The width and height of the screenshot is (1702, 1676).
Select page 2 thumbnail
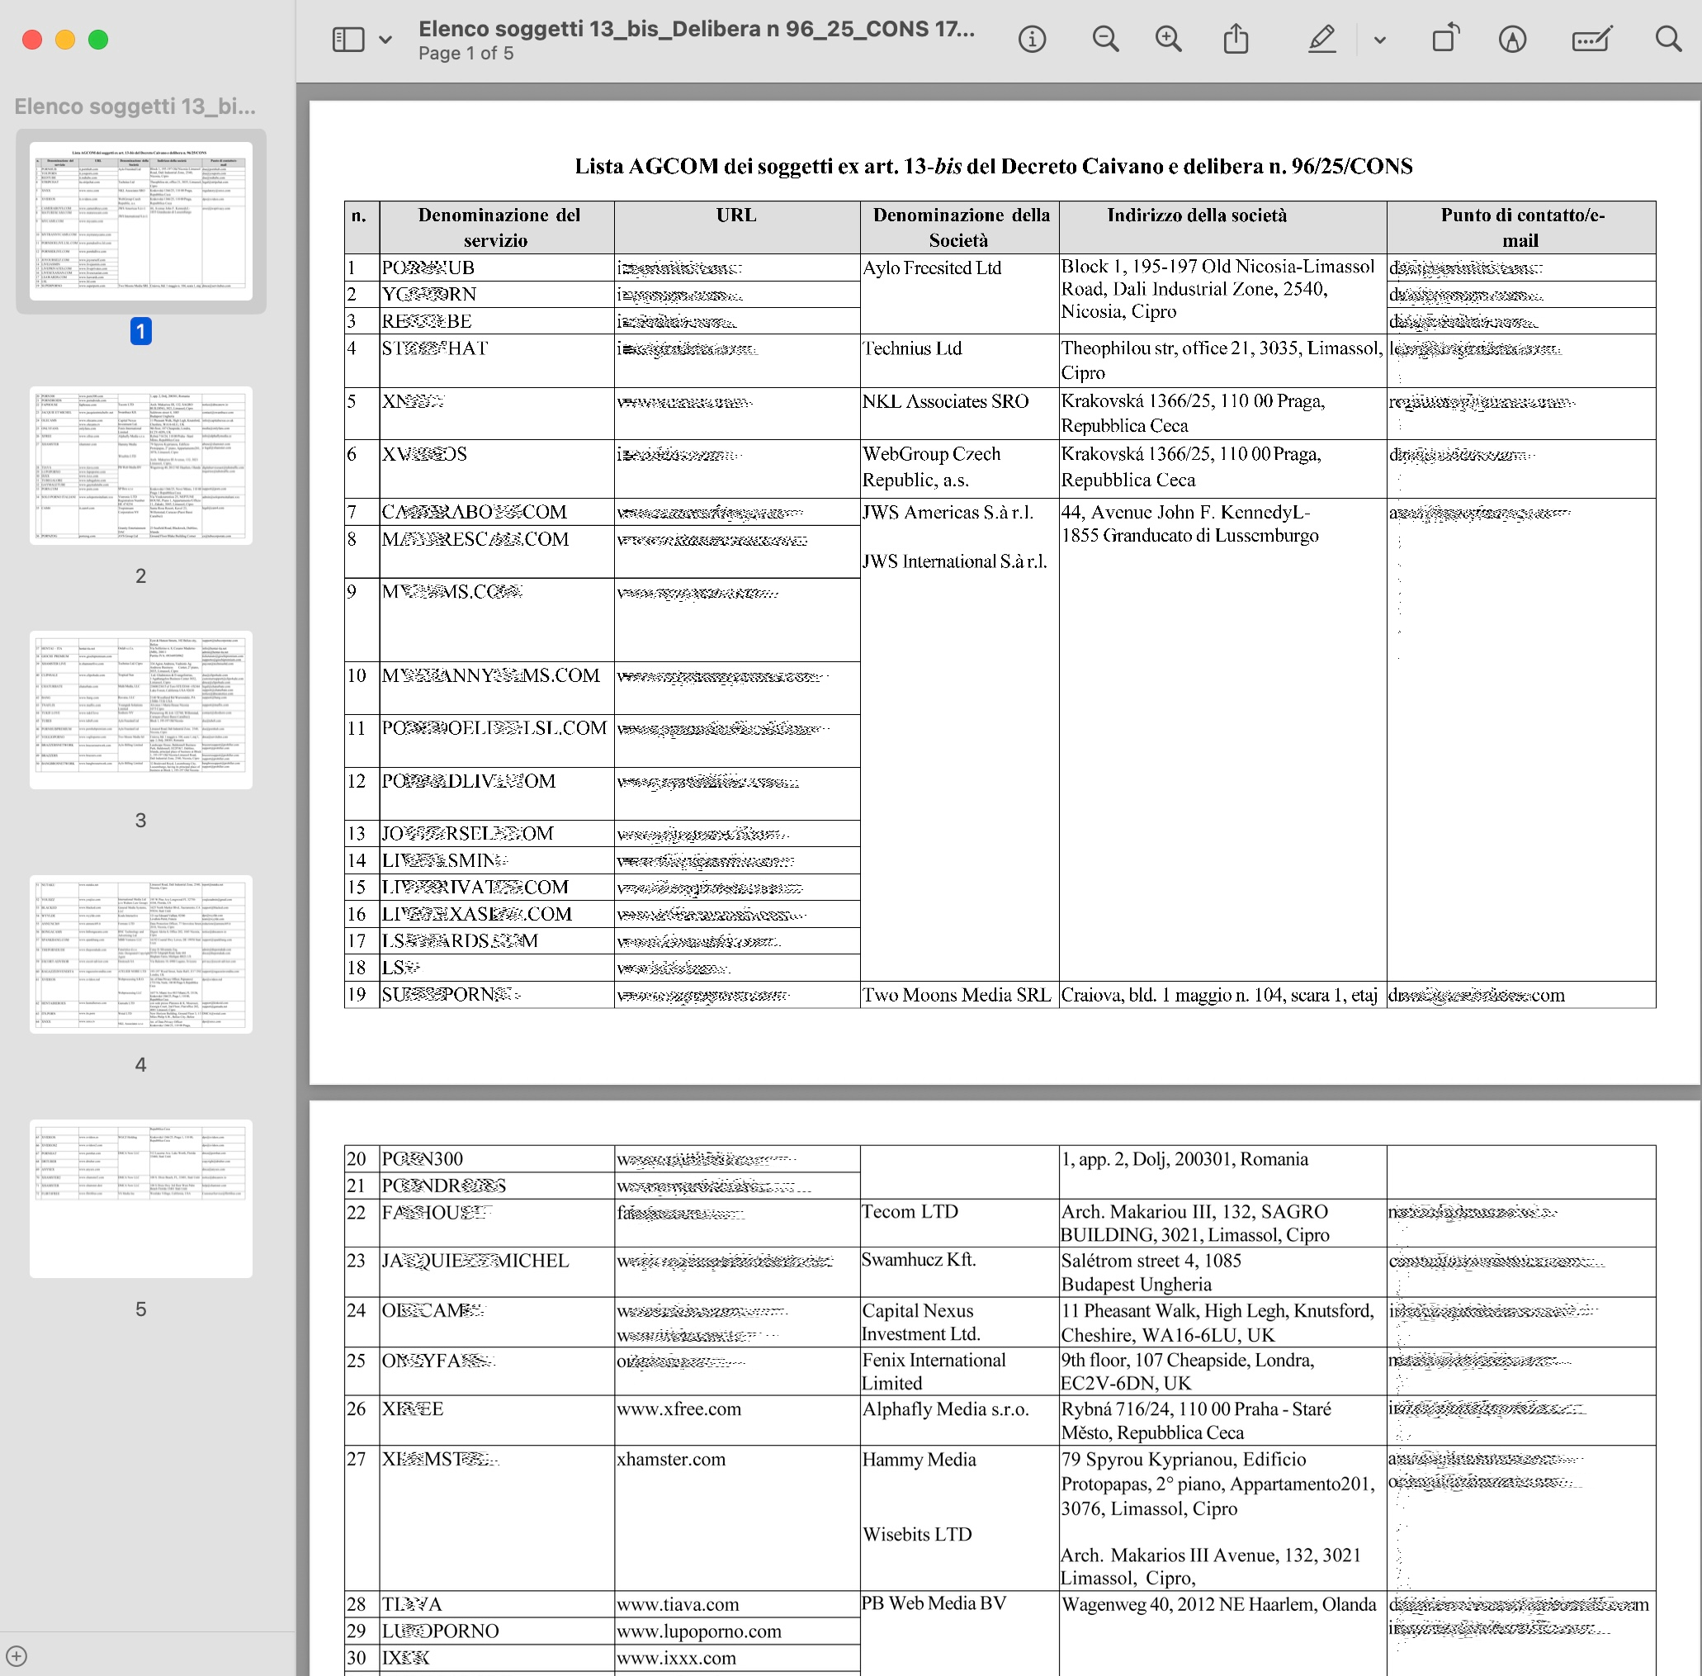(141, 466)
